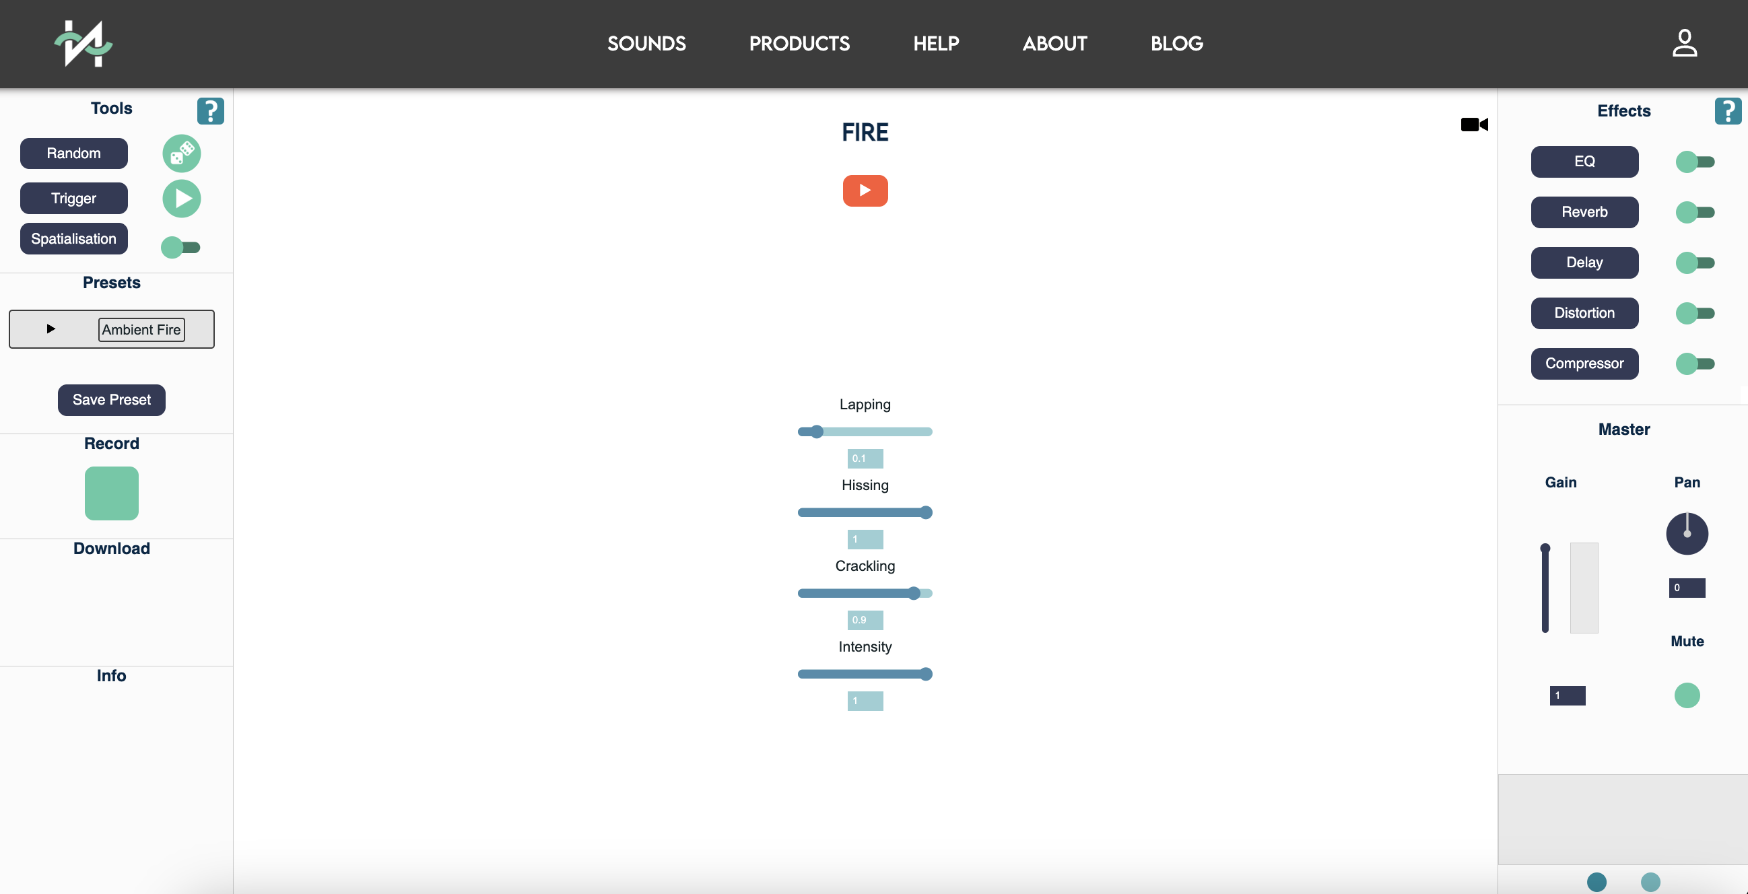The width and height of the screenshot is (1748, 894).
Task: Click the green trigger play icon
Action: tap(182, 199)
